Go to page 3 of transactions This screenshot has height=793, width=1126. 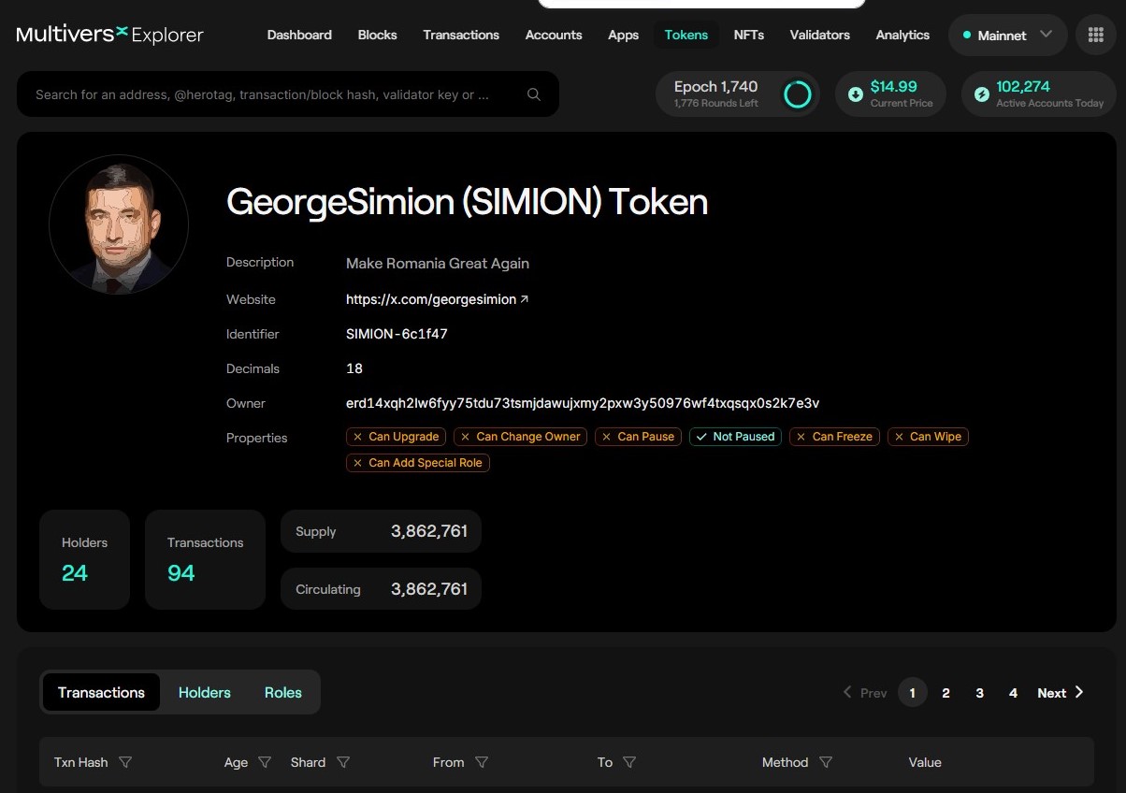click(980, 693)
